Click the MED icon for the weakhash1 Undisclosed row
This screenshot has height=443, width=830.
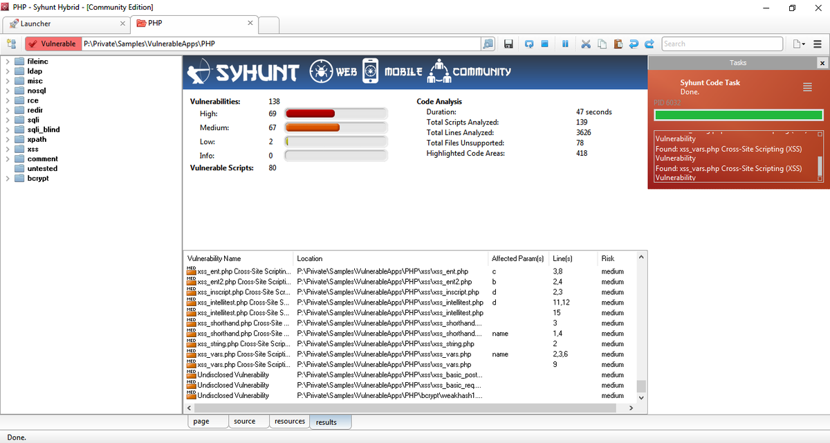pyautogui.click(x=192, y=395)
